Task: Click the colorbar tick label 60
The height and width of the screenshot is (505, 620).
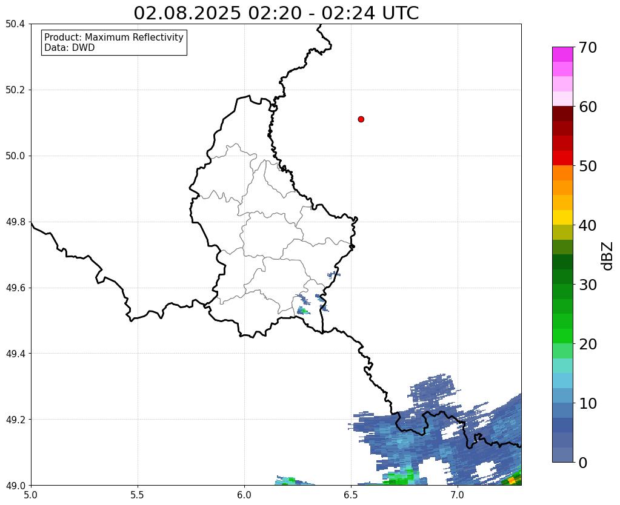Action: click(588, 107)
